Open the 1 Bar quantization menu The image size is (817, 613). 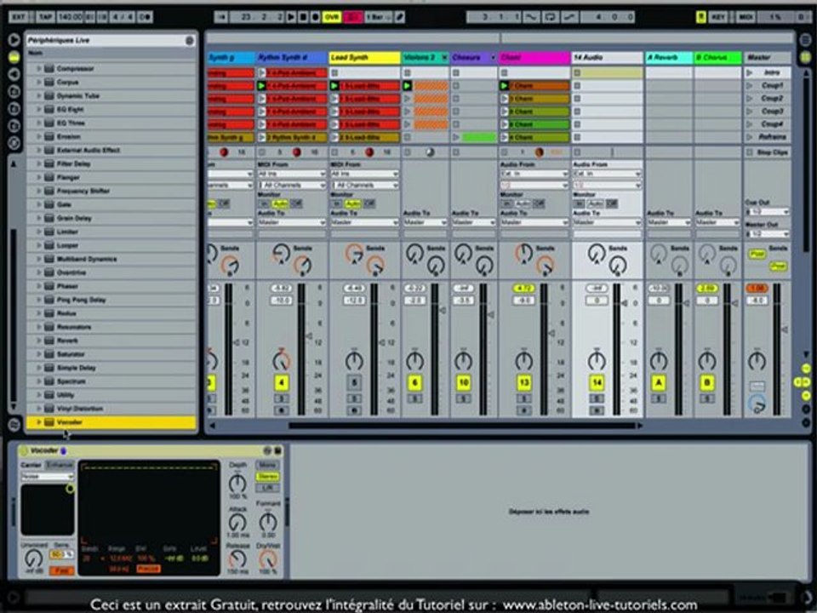click(378, 17)
